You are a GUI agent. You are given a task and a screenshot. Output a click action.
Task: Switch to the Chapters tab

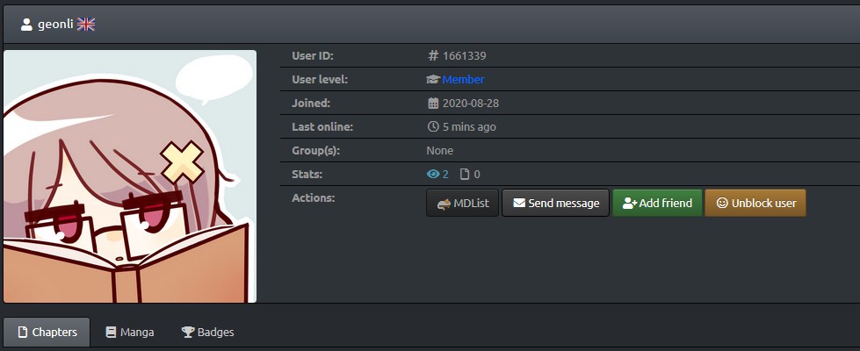(x=47, y=333)
